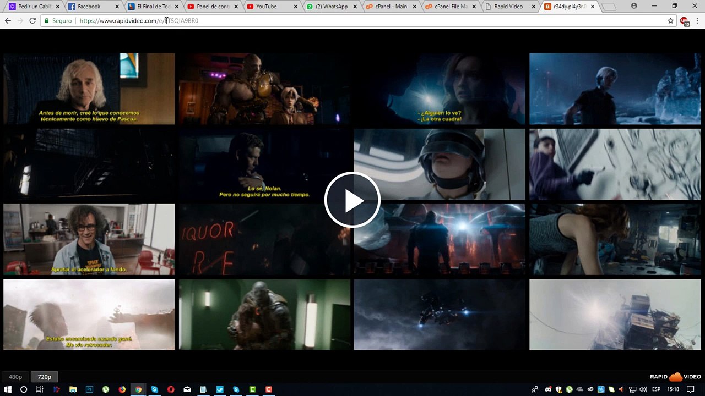Open the Adblock extension icon
The image size is (705, 396).
(x=684, y=21)
